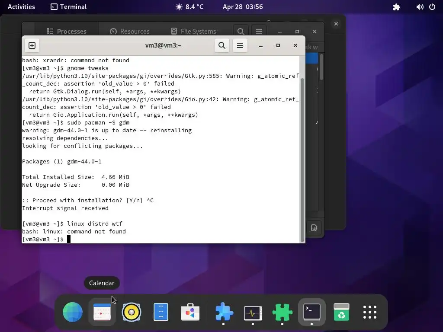Screen dimensions: 443x332
Task: Click the terminal search icon
Action: click(x=222, y=45)
